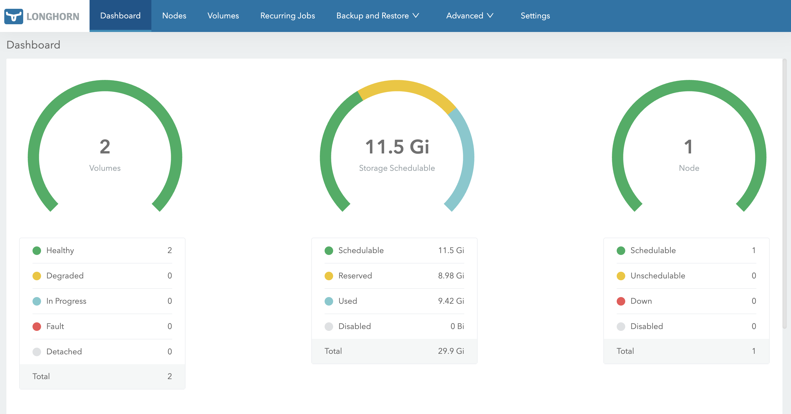Select the green Healthy status dot
Viewport: 791px width, 414px height.
tap(37, 250)
